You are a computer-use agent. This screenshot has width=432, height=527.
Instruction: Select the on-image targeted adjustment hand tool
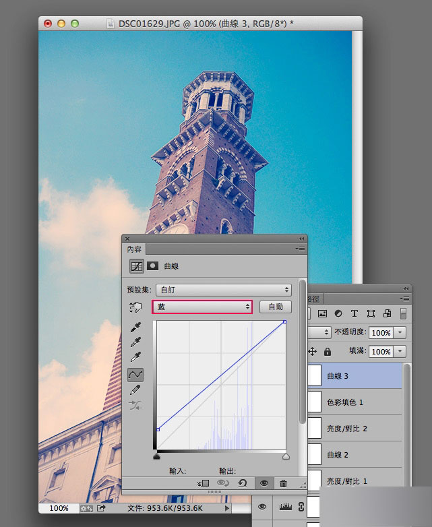pyautogui.click(x=135, y=307)
